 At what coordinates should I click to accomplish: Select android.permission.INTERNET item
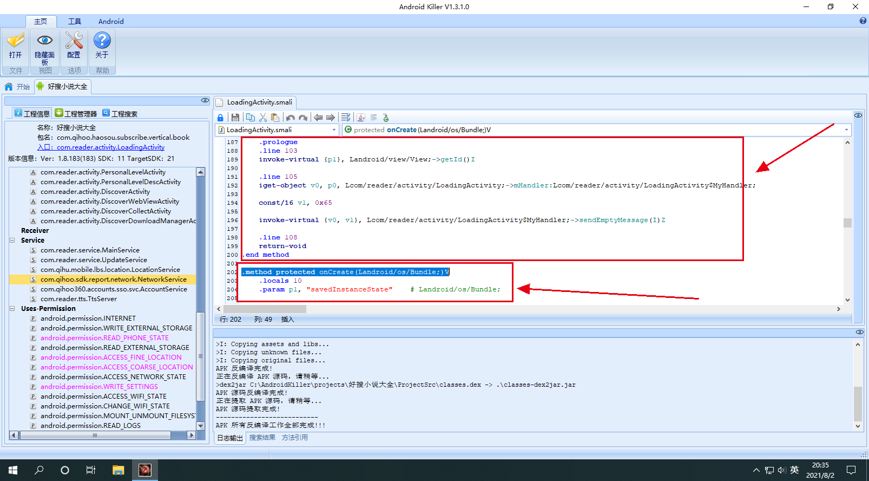88,318
